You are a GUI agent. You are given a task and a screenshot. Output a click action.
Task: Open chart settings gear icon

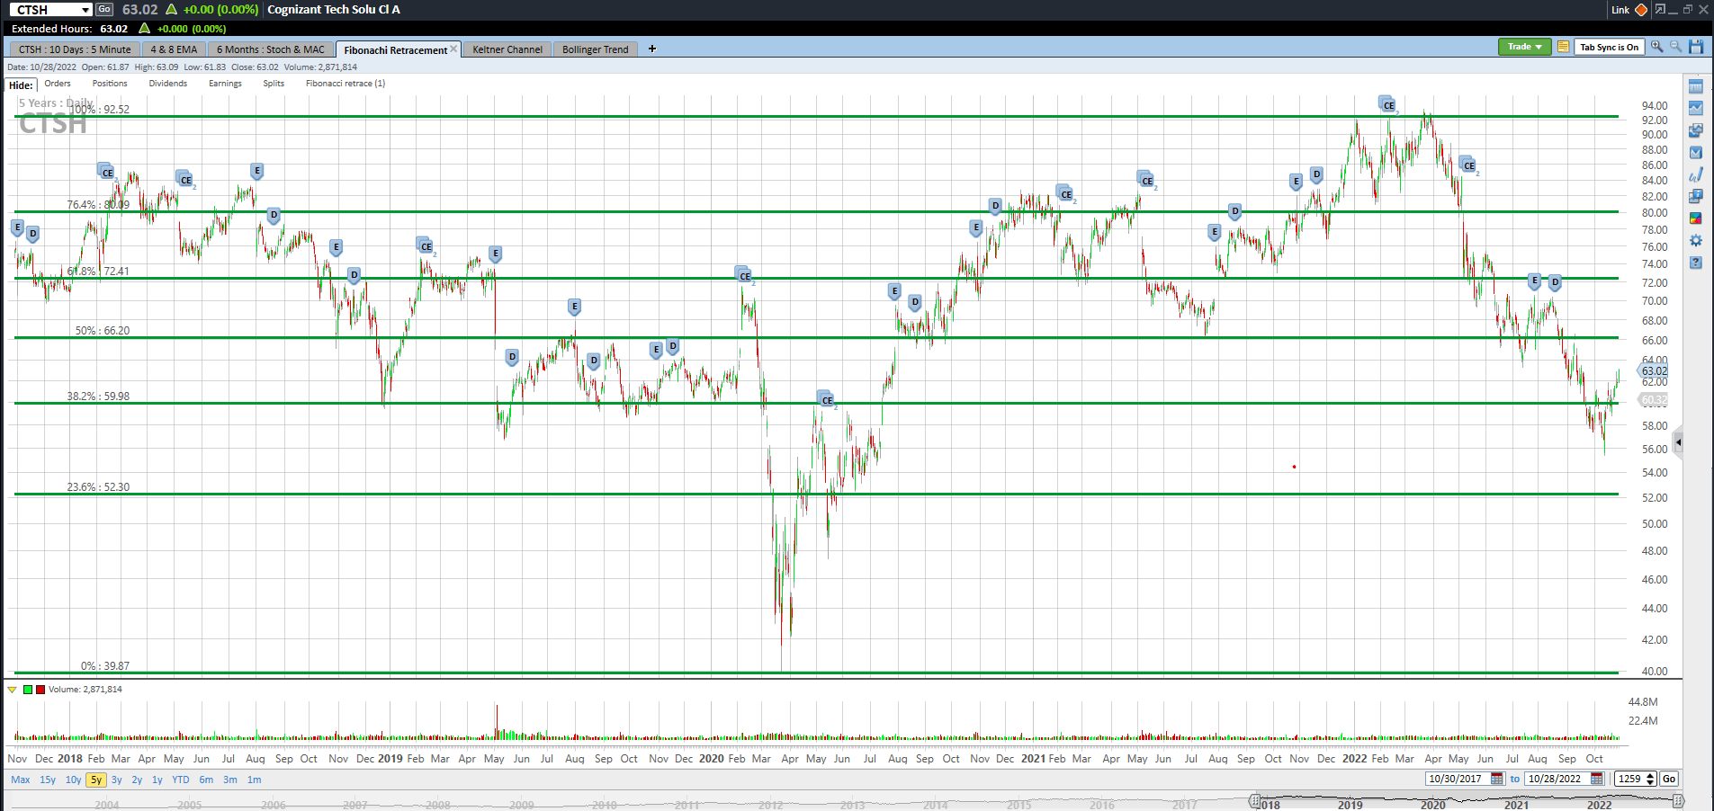point(1695,240)
